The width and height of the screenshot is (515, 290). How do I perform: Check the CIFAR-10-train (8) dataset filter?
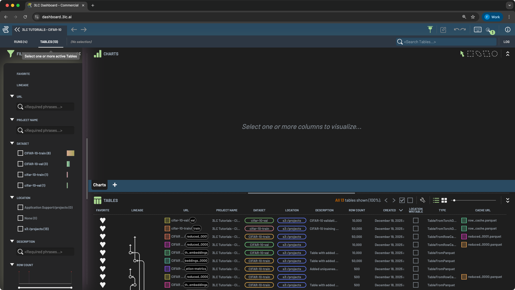(x=20, y=153)
